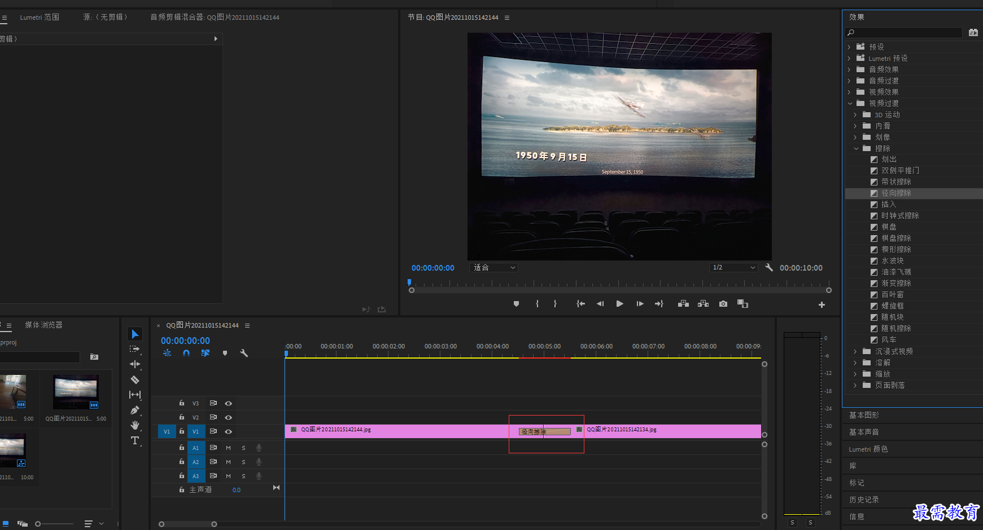This screenshot has width=983, height=530.
Task: Select the Ripple Edit tool
Action: 135,364
